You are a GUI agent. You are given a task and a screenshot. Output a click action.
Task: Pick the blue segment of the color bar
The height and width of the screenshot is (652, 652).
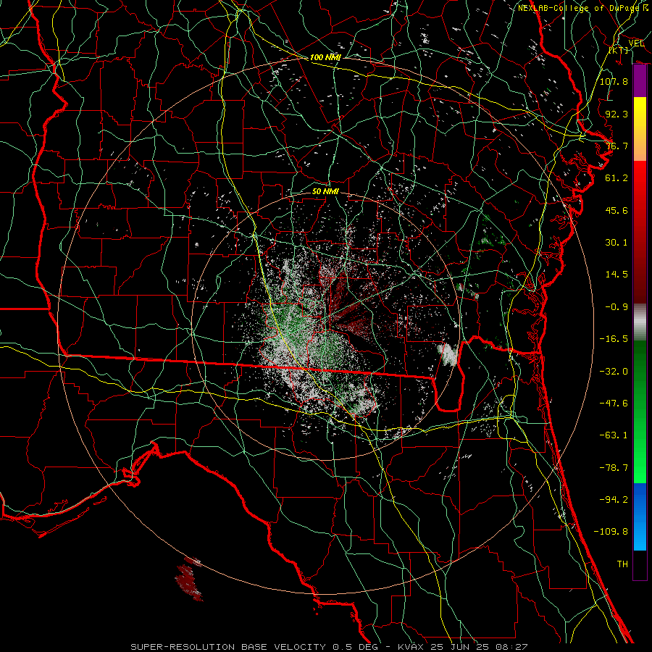(x=640, y=517)
